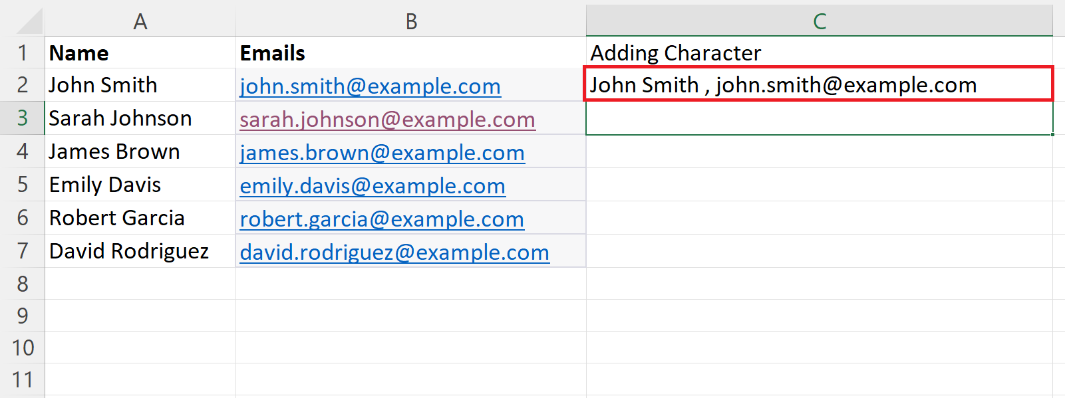Click the fill handle of active cell C3
1065x398 pixels.
coord(1052,134)
